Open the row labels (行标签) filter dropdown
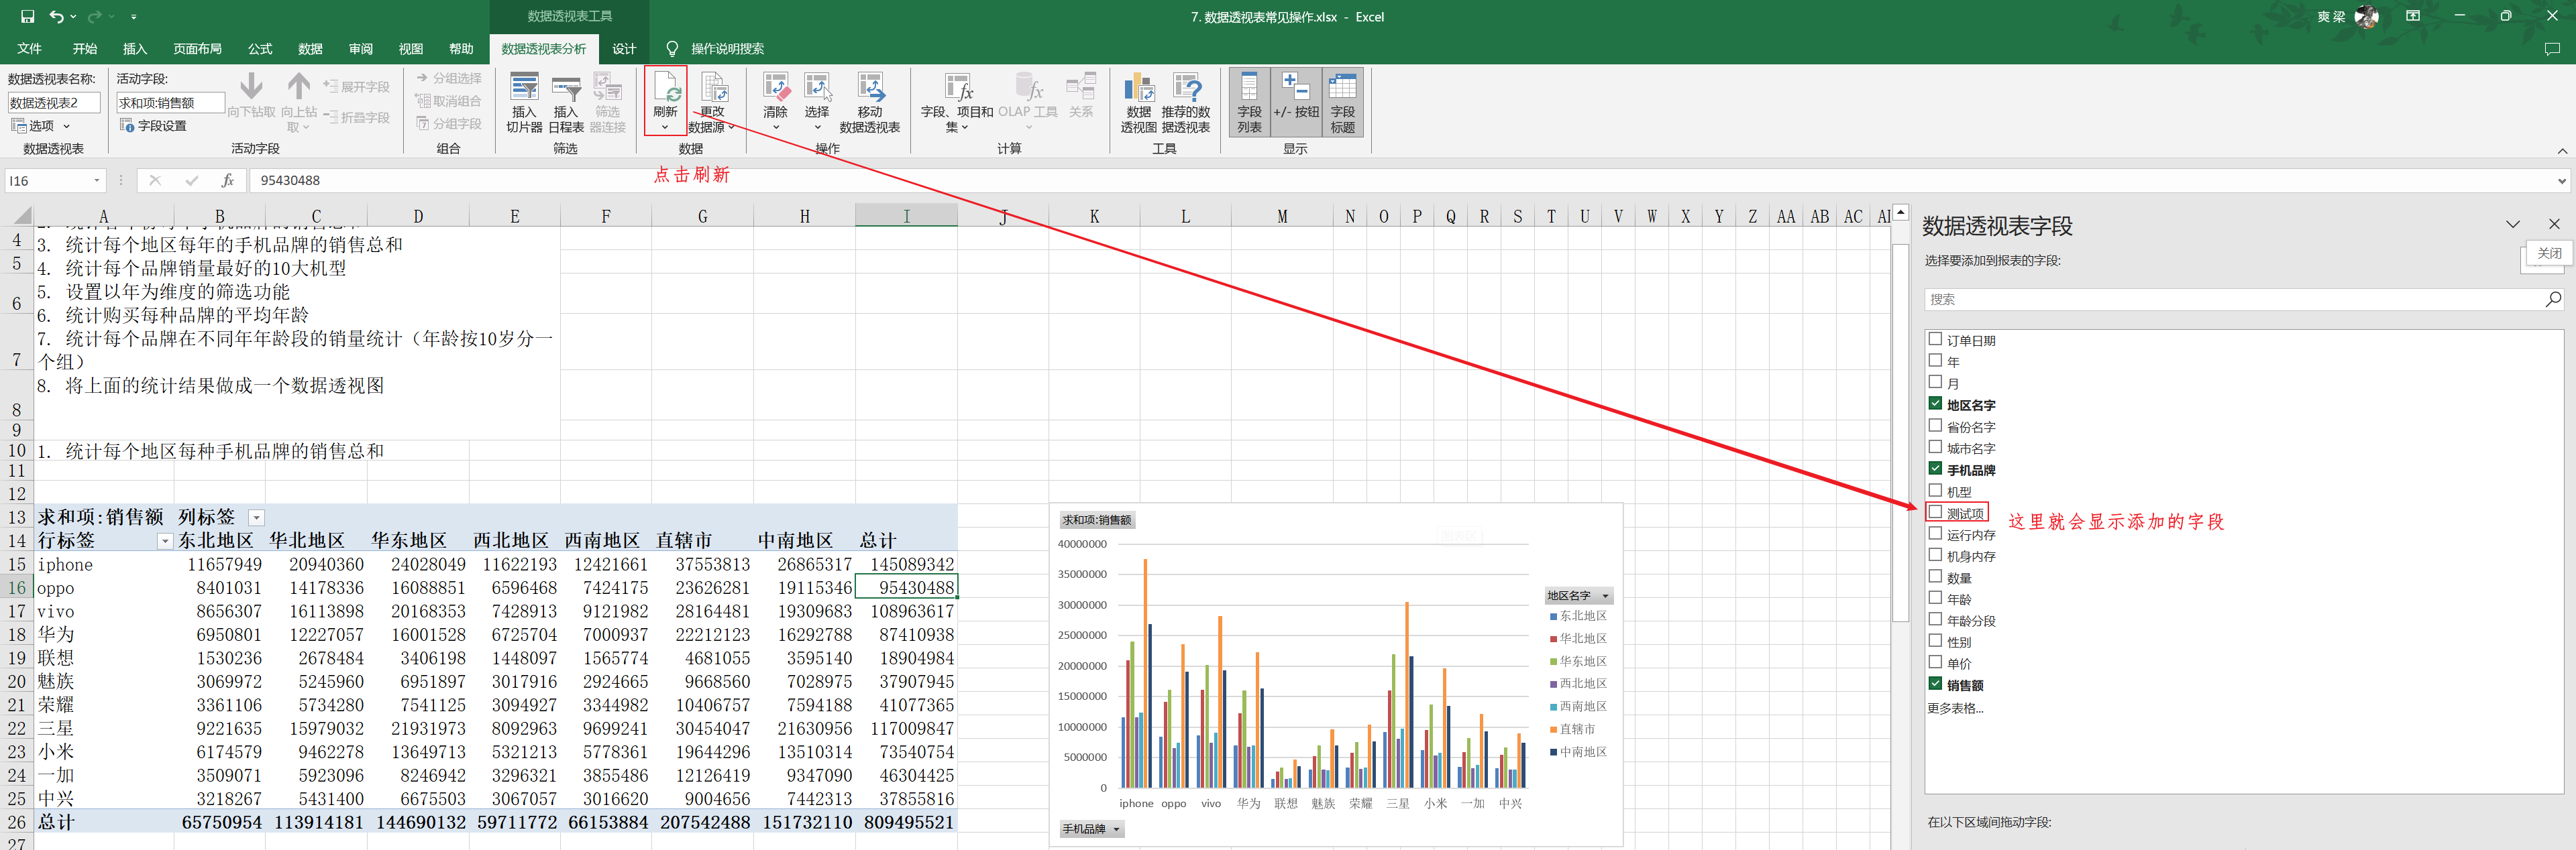Viewport: 2576px width, 850px height. tap(165, 540)
